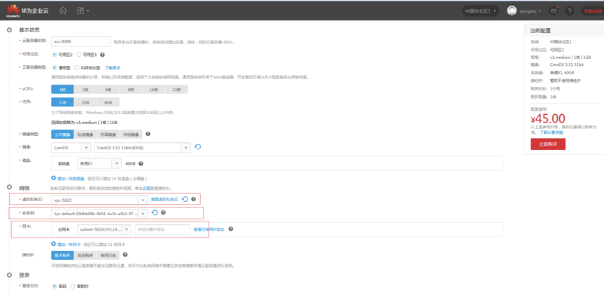Open the vpc-5623 dropdown

142,200
